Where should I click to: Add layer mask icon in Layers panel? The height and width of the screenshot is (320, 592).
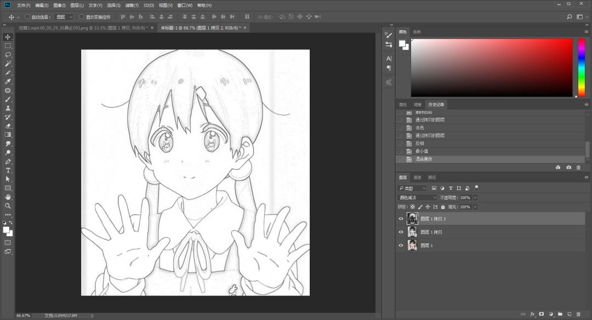(542, 314)
